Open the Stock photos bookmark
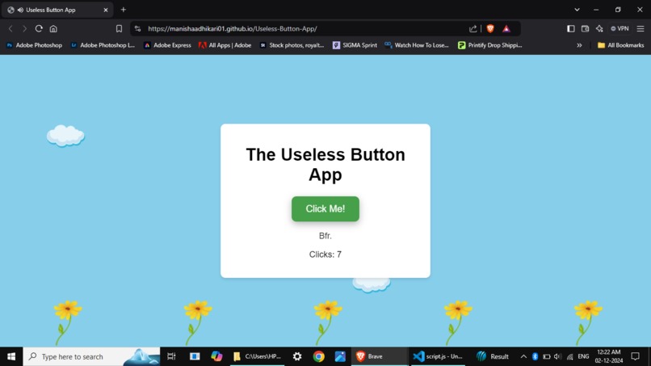The image size is (651, 366). tap(292, 45)
